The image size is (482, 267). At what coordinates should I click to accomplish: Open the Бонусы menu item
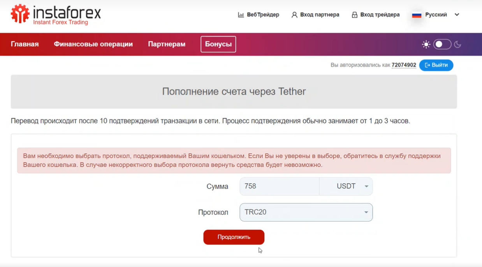click(218, 44)
